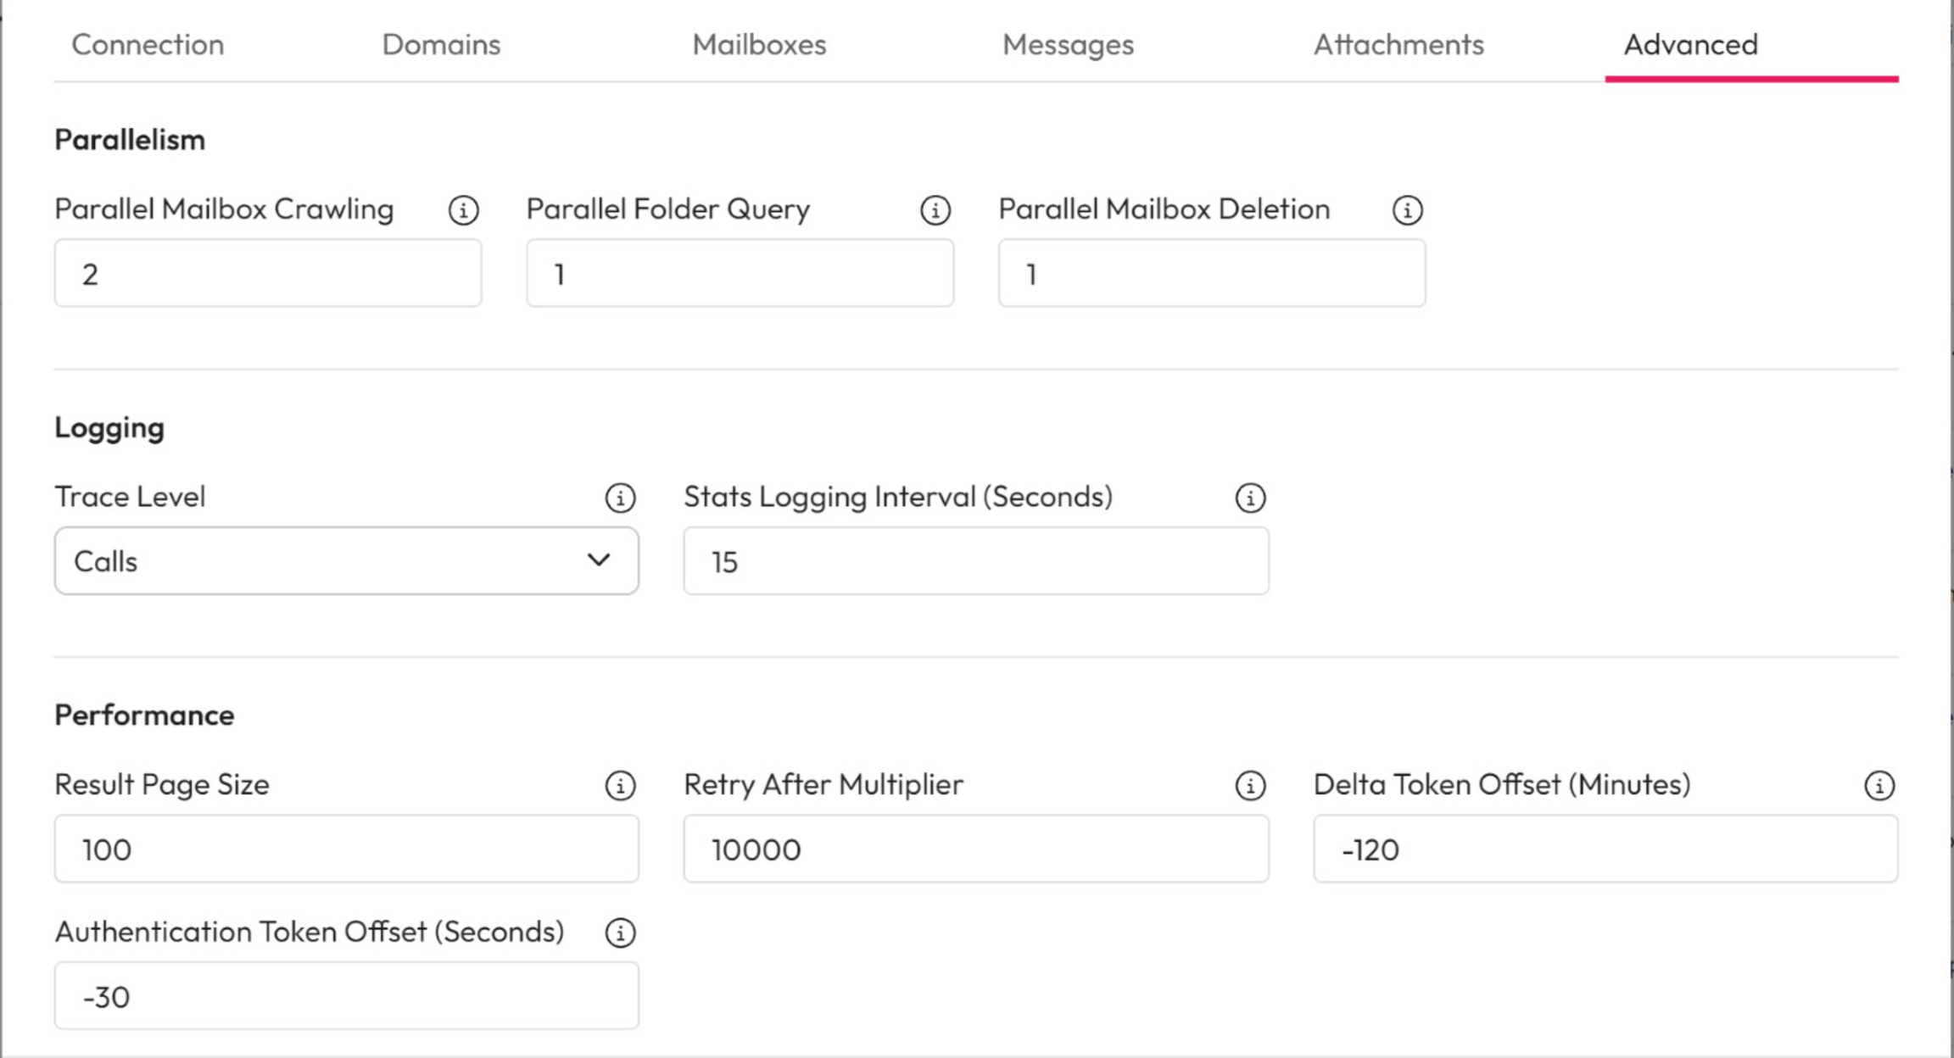
Task: Click info icon beside Parallel Mailbox Crawling
Action: tap(463, 210)
